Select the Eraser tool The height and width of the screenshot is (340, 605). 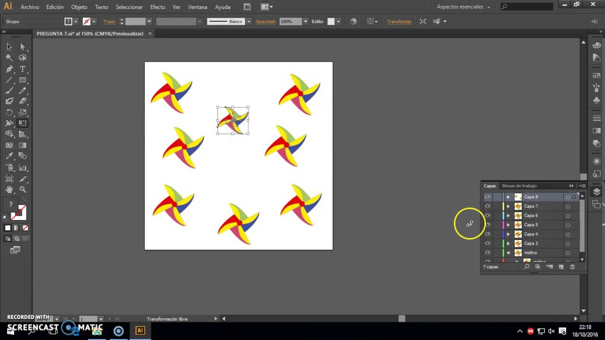point(22,101)
